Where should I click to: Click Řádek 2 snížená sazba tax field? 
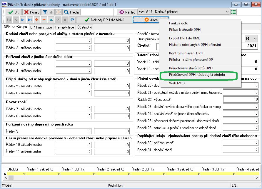coord(112,48)
